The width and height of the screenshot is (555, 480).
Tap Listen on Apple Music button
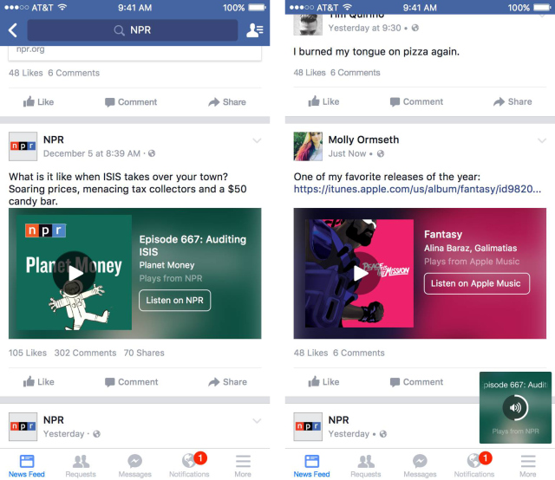point(477,283)
